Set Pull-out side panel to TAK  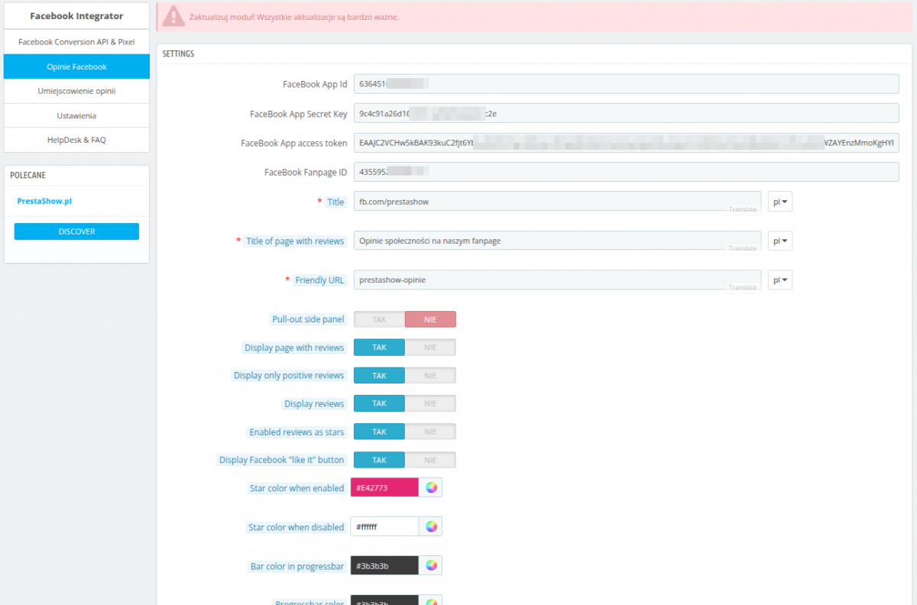pos(379,319)
